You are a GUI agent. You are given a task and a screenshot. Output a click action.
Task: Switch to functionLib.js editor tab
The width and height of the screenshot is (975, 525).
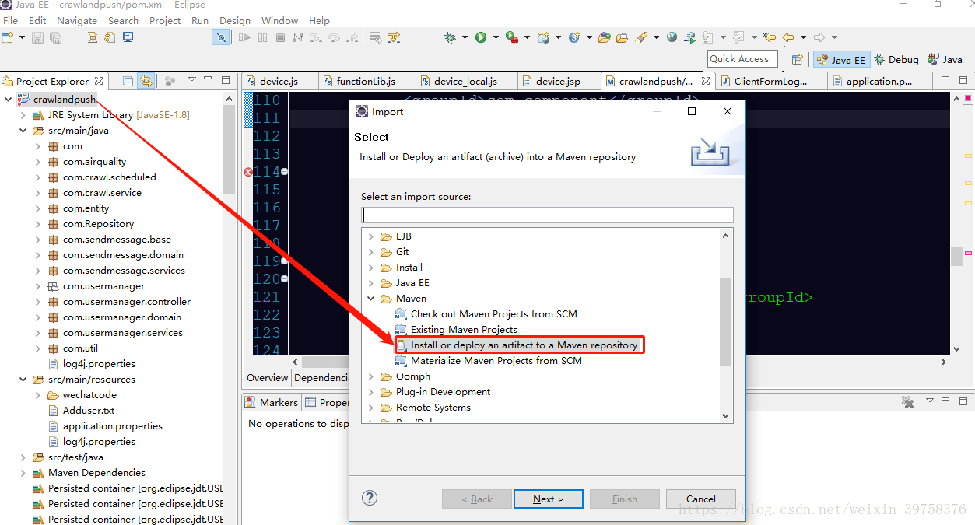[x=366, y=81]
